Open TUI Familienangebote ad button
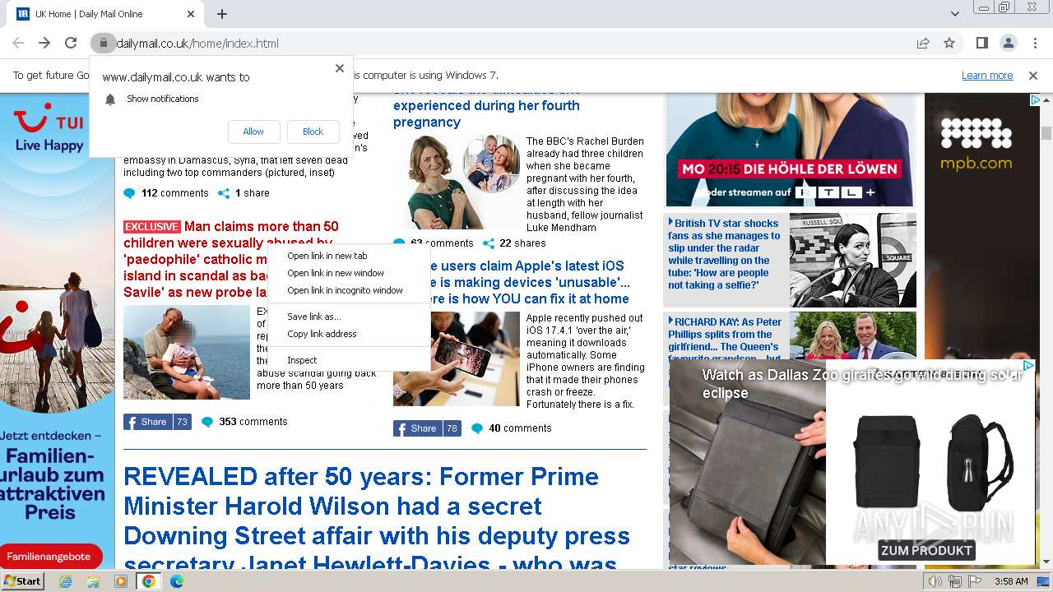Screen dimensions: 1053x592 [50, 557]
